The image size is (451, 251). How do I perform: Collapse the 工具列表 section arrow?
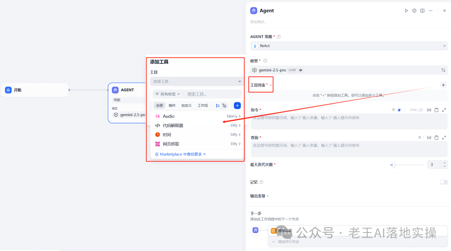coord(271,85)
